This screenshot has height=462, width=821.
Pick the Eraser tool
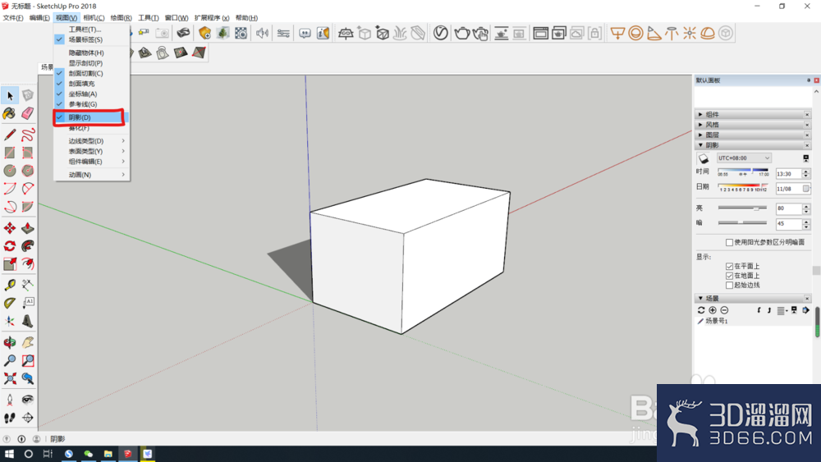point(28,113)
